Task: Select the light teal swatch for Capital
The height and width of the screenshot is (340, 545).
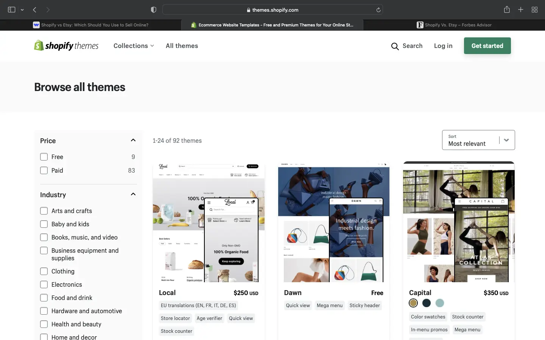Action: [440, 303]
